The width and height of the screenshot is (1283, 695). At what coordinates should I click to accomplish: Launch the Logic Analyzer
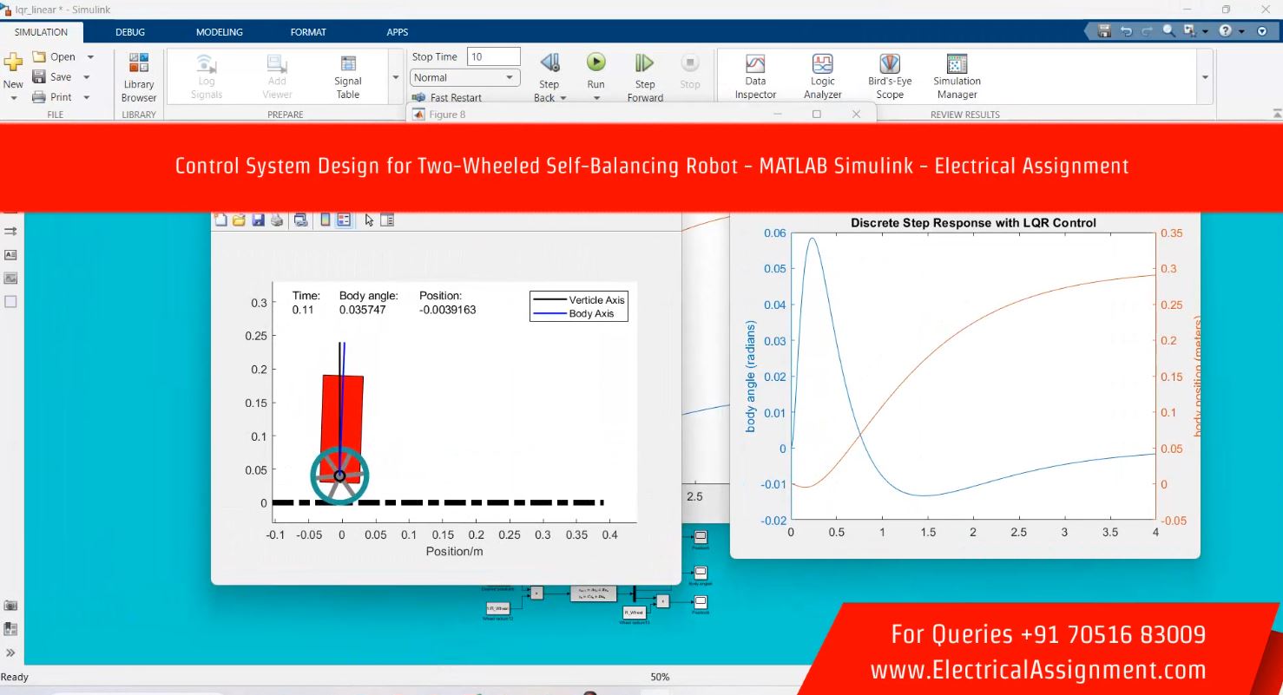[822, 77]
